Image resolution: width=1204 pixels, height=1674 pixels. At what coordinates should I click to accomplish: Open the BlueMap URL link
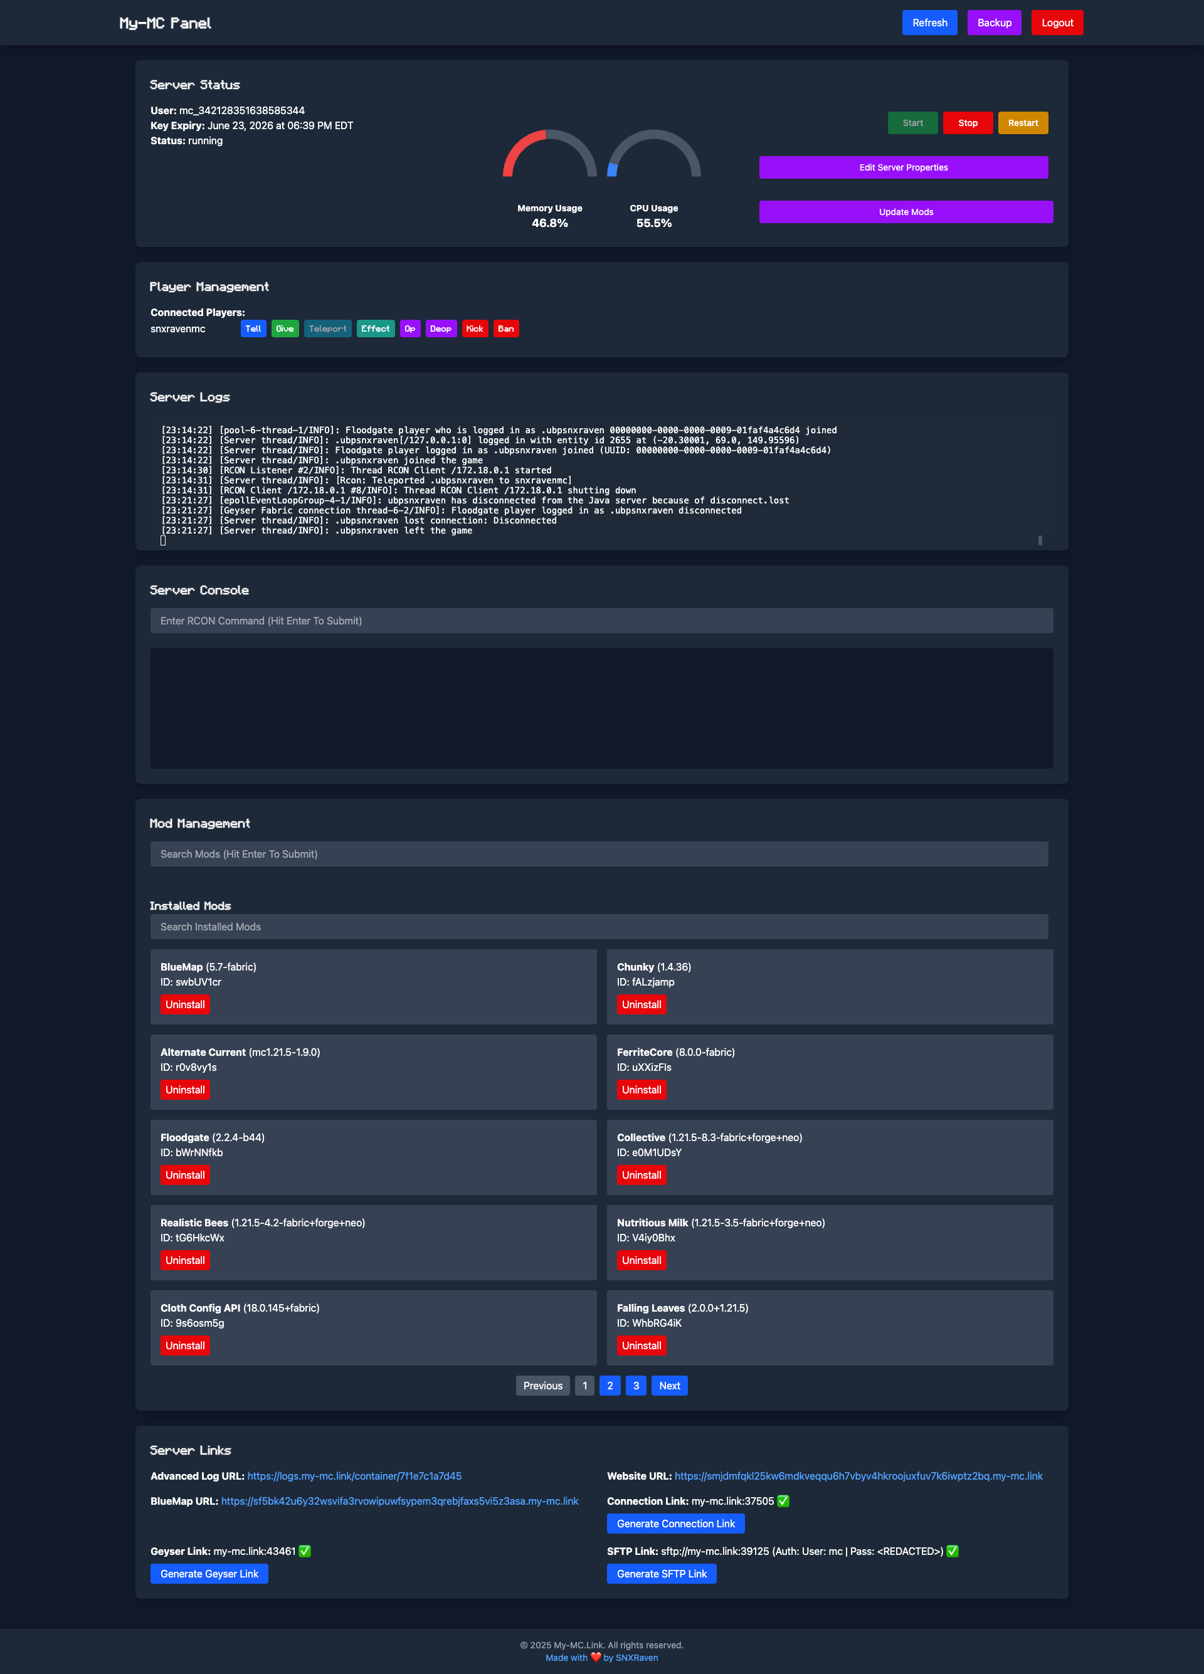click(x=399, y=1502)
